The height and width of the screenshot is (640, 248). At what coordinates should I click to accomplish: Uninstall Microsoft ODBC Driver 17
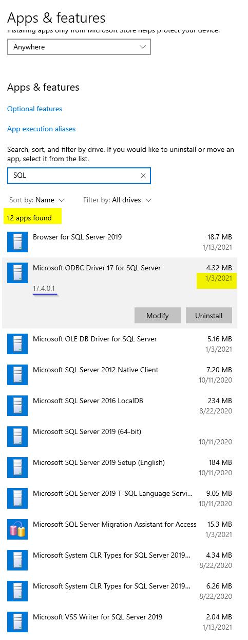pos(208,316)
